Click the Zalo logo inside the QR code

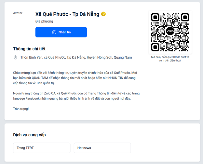[x=170, y=31]
